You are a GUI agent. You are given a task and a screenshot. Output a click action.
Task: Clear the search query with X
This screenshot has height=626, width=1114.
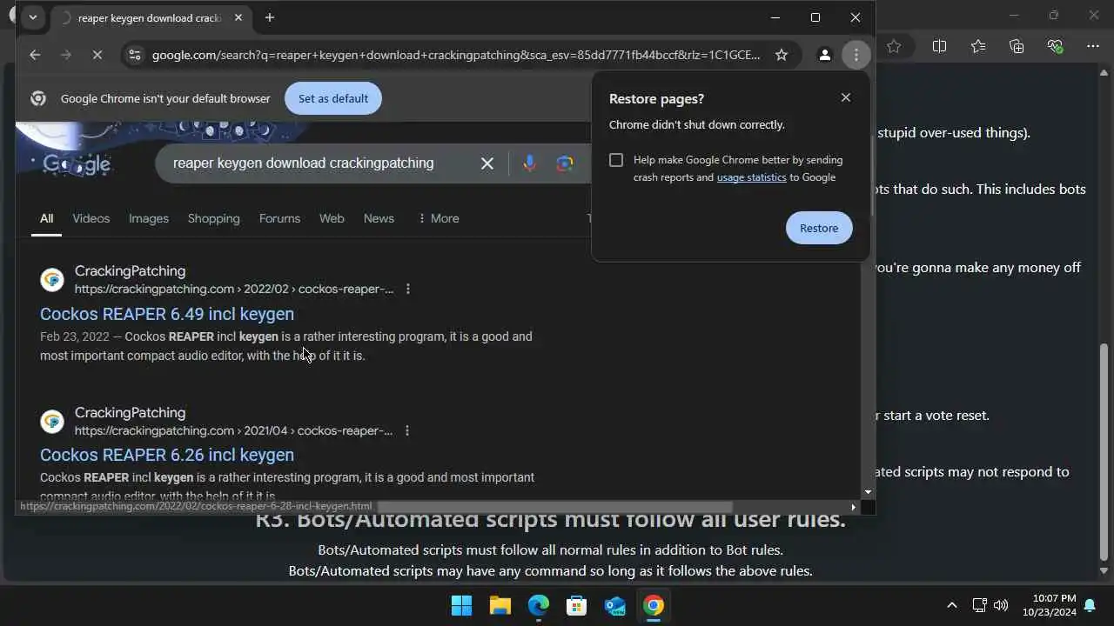point(487,163)
